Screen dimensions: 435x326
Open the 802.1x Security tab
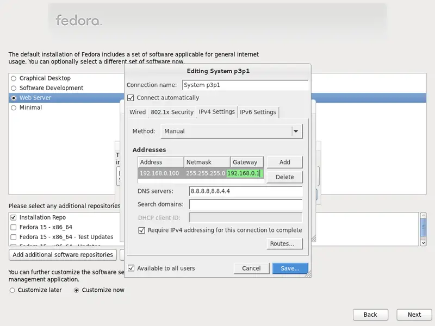[172, 112]
